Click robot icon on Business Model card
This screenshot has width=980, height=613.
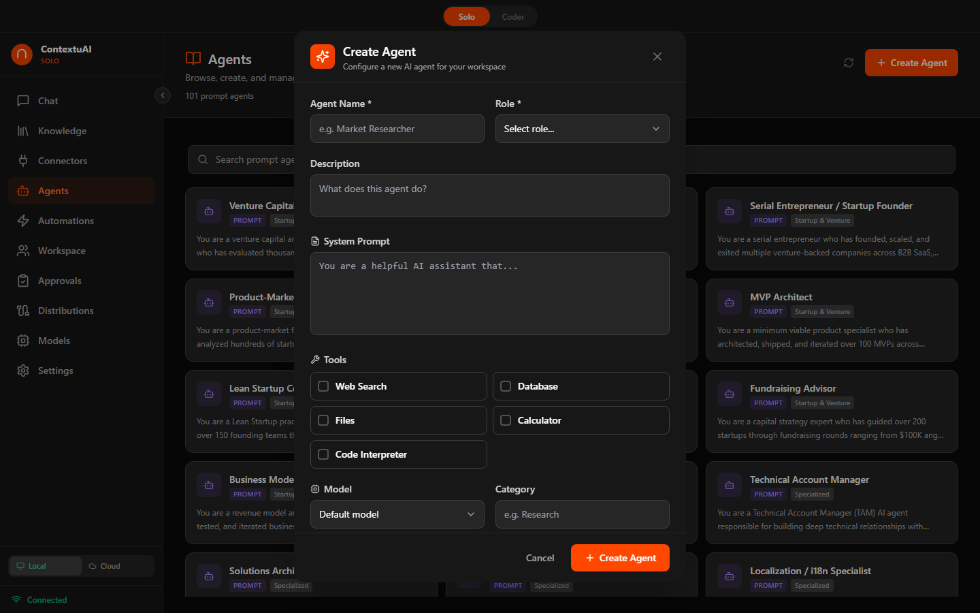pyautogui.click(x=209, y=485)
